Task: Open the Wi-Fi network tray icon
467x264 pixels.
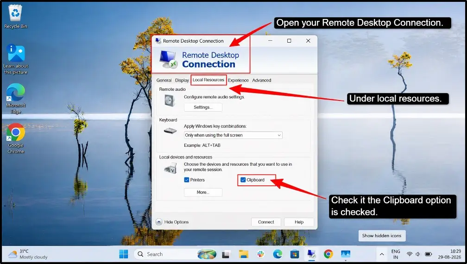Action: click(x=410, y=254)
